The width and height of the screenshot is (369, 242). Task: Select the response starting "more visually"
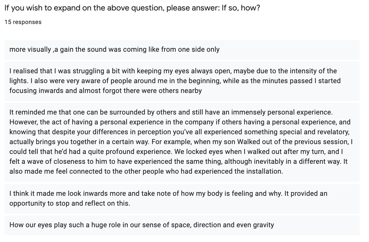pyautogui.click(x=114, y=50)
